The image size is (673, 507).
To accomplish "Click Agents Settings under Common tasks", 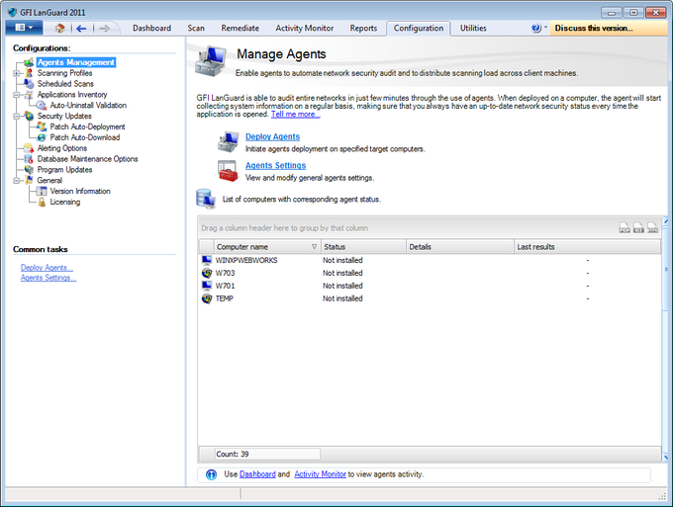I will click(48, 278).
